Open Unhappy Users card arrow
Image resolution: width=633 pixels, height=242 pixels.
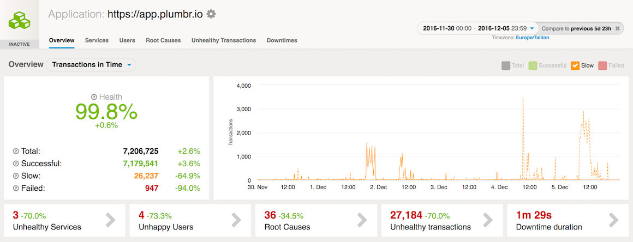pyautogui.click(x=236, y=220)
